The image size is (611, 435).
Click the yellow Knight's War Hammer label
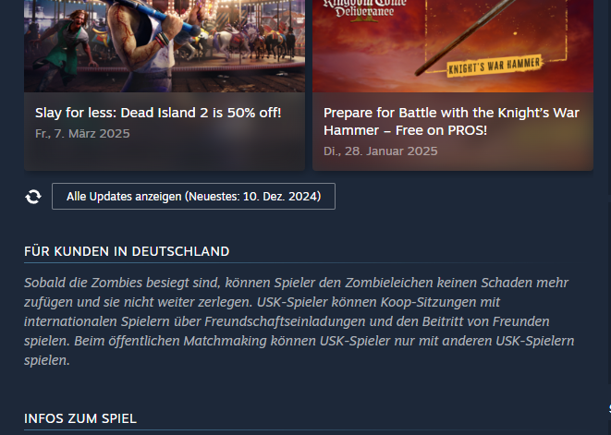click(x=495, y=66)
